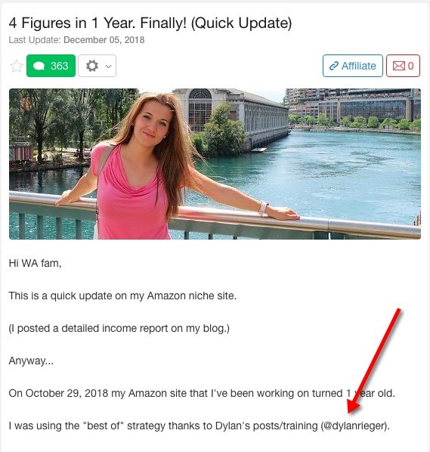Viewport: 430px width, 452px height.
Task: Open the 363 comments button
Action: [x=51, y=66]
